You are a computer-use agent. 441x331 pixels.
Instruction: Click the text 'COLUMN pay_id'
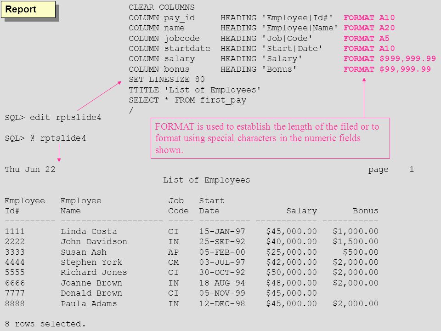(x=161, y=18)
